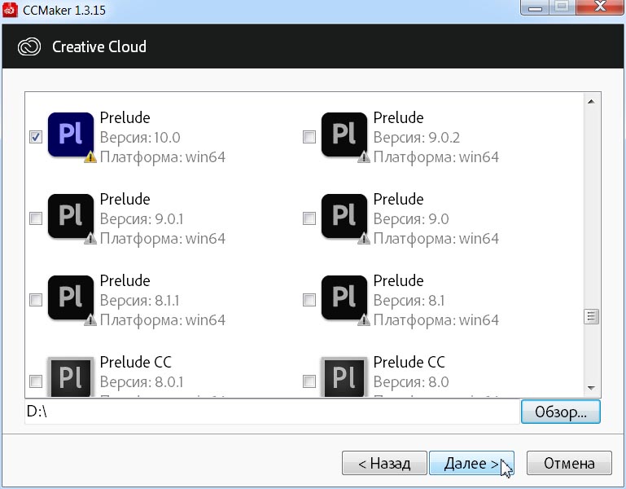
Task: Click the text Версия: 9.0.2
Action: coord(417,138)
